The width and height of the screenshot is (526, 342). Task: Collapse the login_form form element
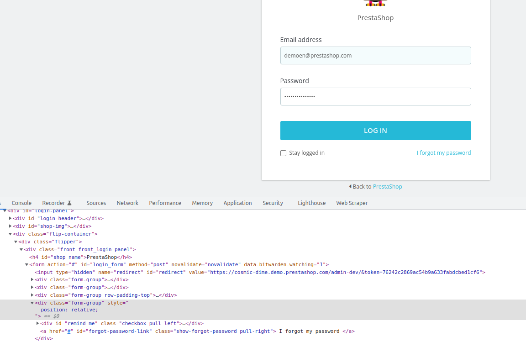click(x=26, y=264)
